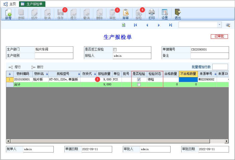The height and width of the screenshot is (160, 235).
Task: Toggle 是否检验 checkbox in row 1
Action: click(139, 80)
